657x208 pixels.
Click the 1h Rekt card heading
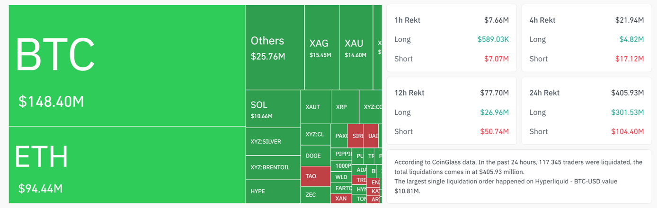407,20
